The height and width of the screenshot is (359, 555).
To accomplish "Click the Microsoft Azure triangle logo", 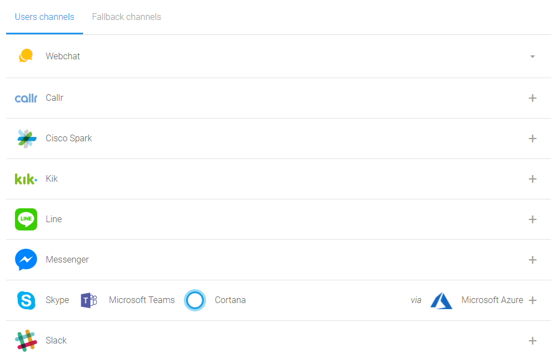I will coord(441,301).
